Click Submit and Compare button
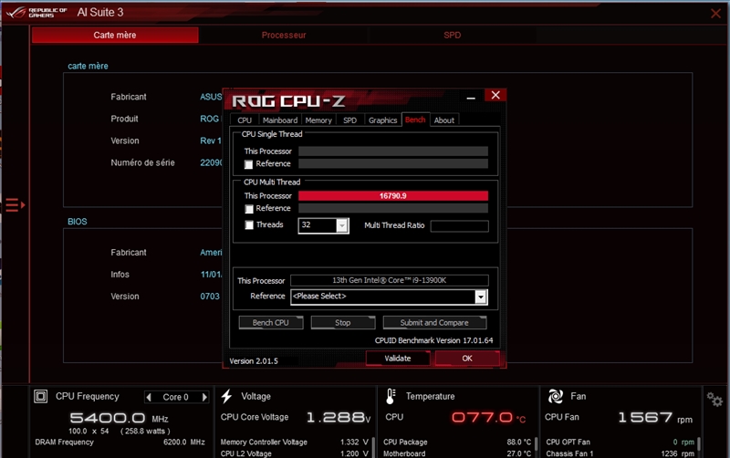 (x=434, y=323)
